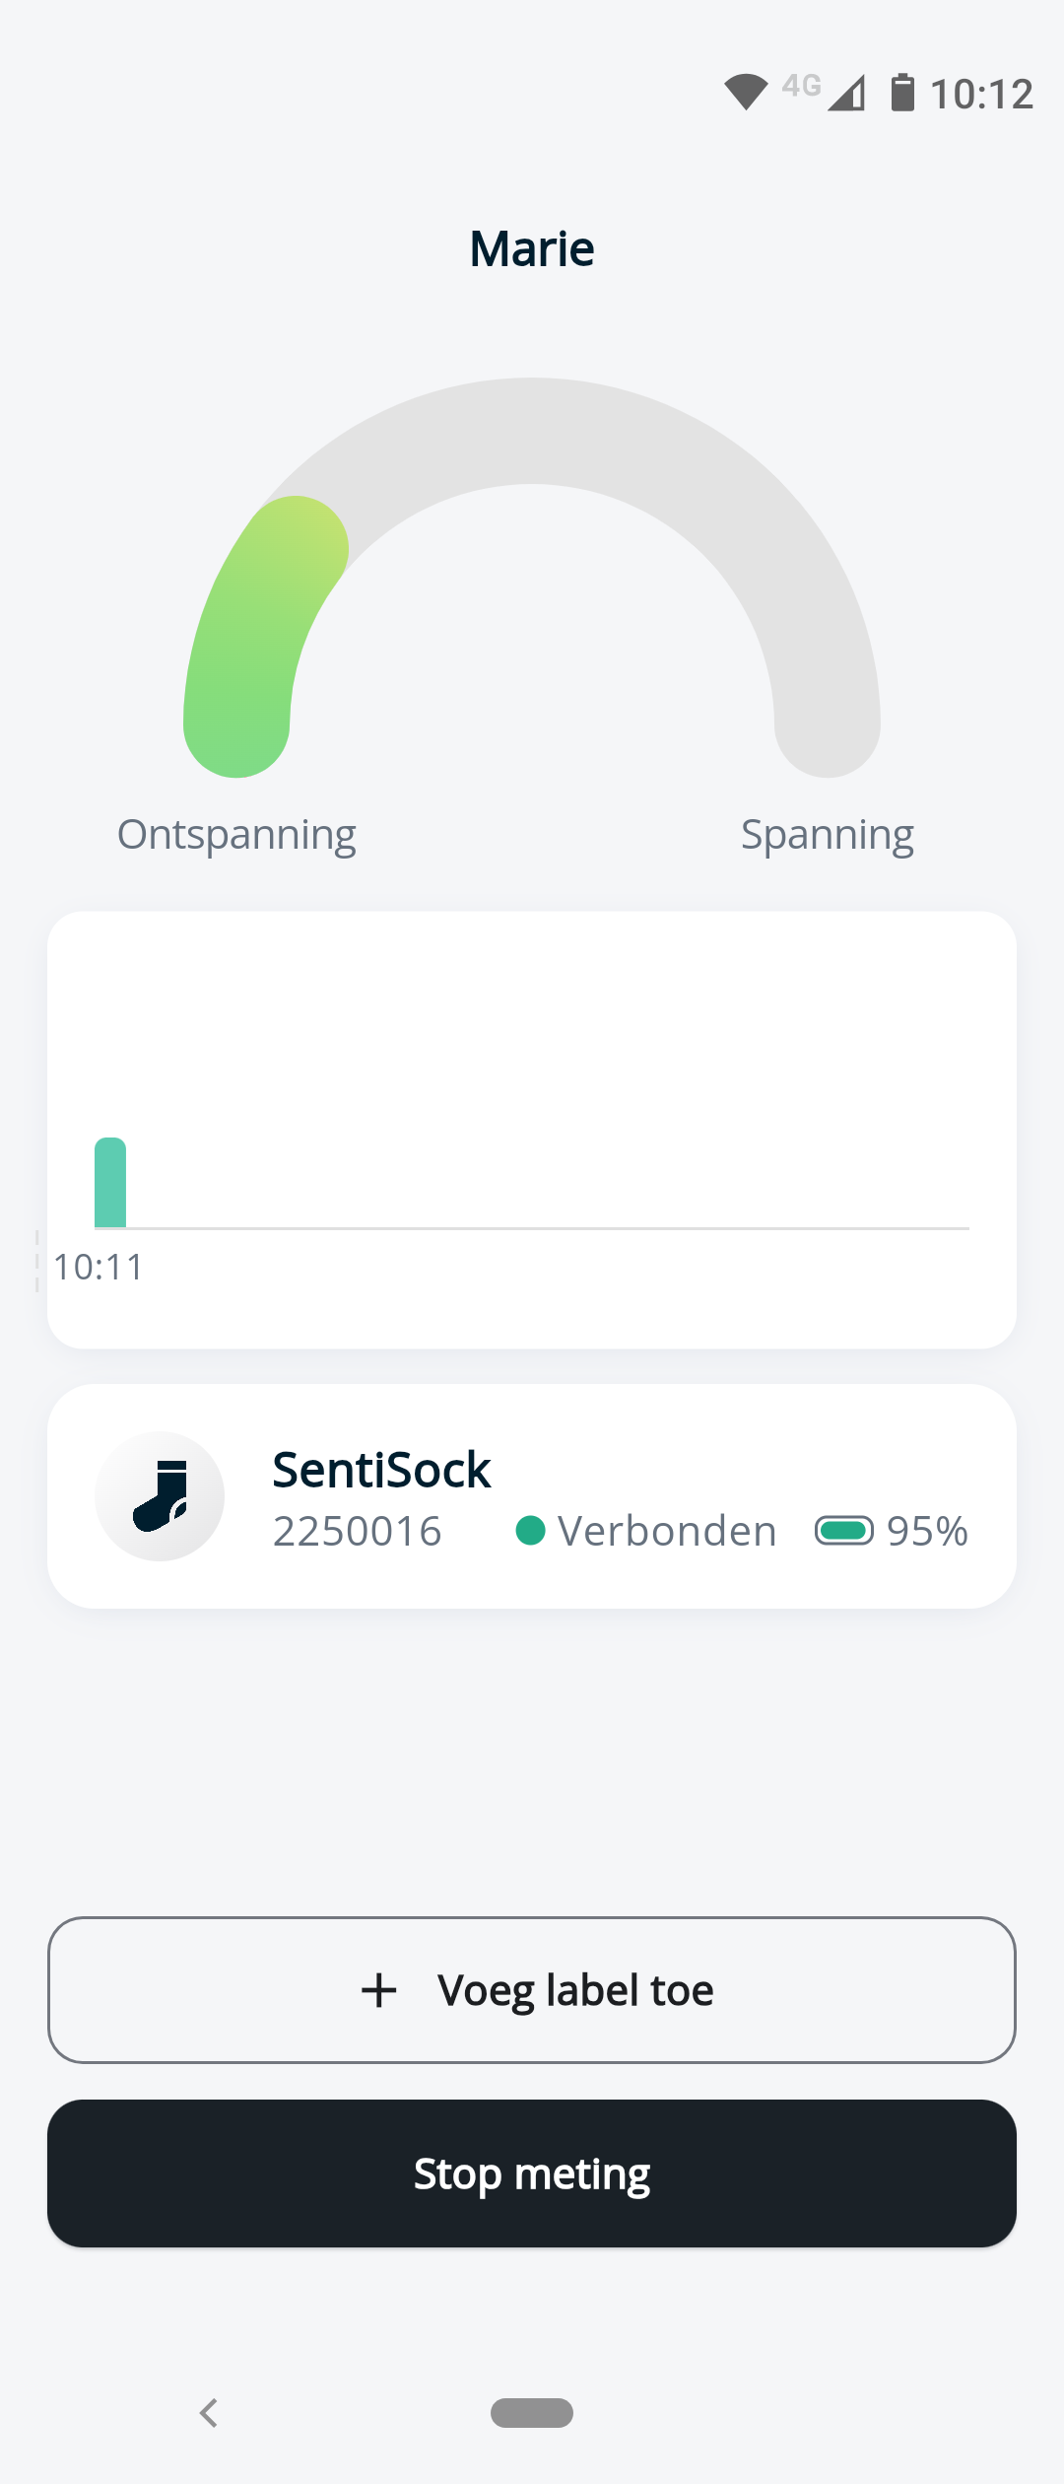The height and width of the screenshot is (2484, 1064).
Task: Tap the SentiSock sock icon
Action: [160, 1495]
